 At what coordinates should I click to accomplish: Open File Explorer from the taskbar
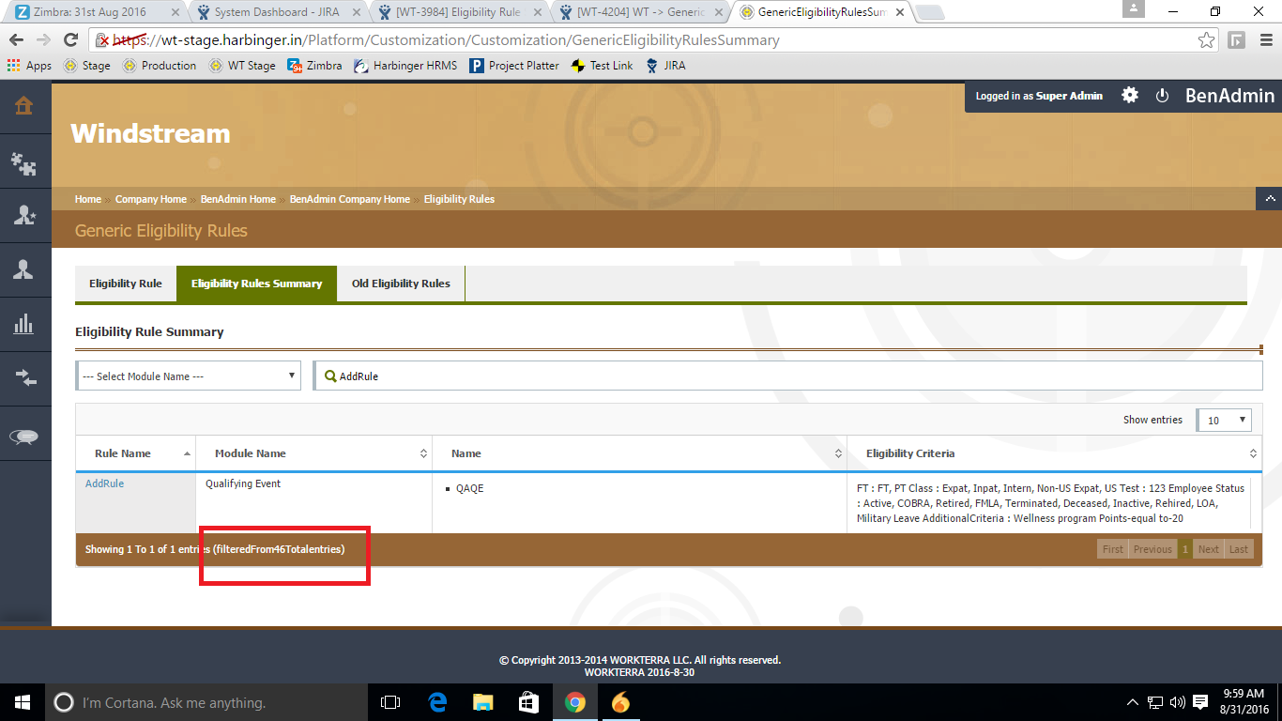[482, 702]
